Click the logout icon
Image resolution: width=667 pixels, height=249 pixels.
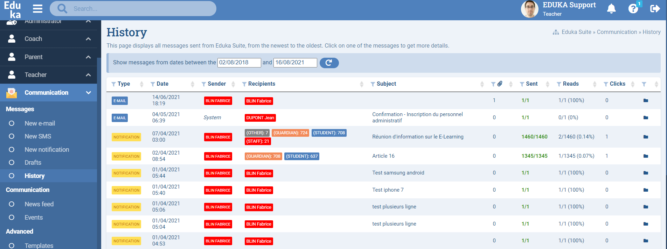click(655, 9)
